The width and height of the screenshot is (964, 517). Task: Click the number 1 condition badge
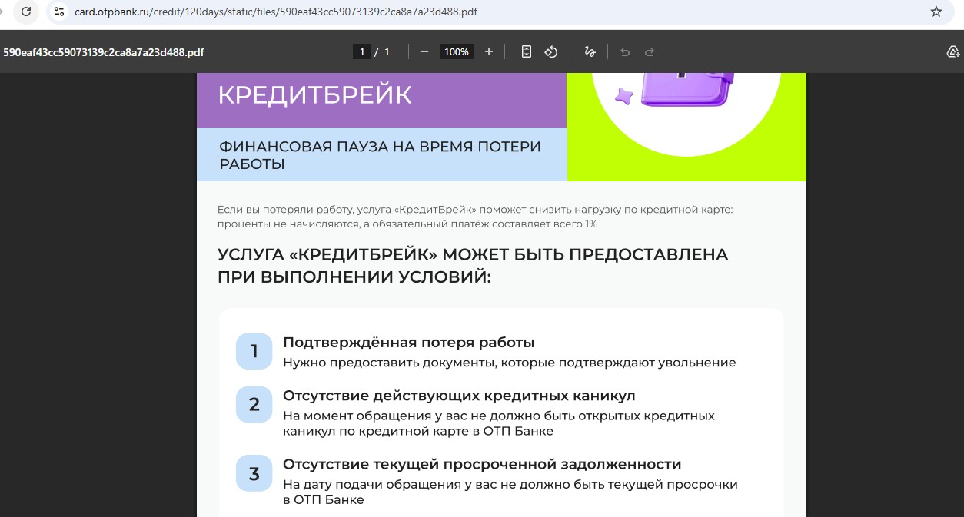pyautogui.click(x=254, y=351)
